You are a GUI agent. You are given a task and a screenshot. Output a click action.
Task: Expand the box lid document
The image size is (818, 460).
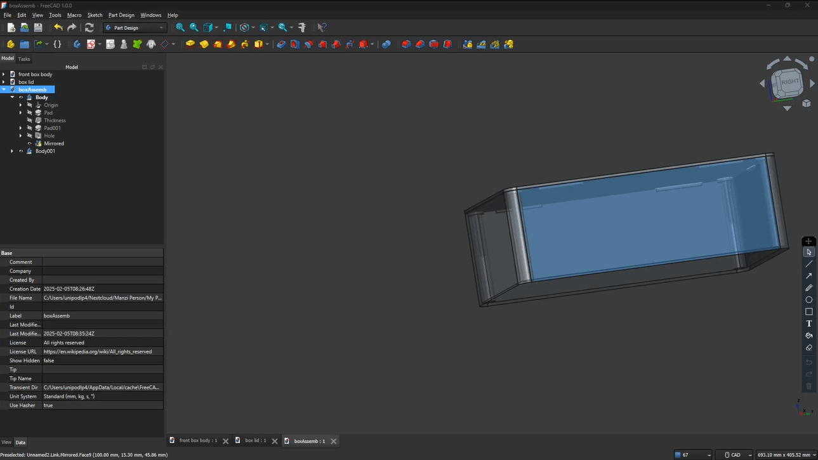pyautogui.click(x=4, y=82)
